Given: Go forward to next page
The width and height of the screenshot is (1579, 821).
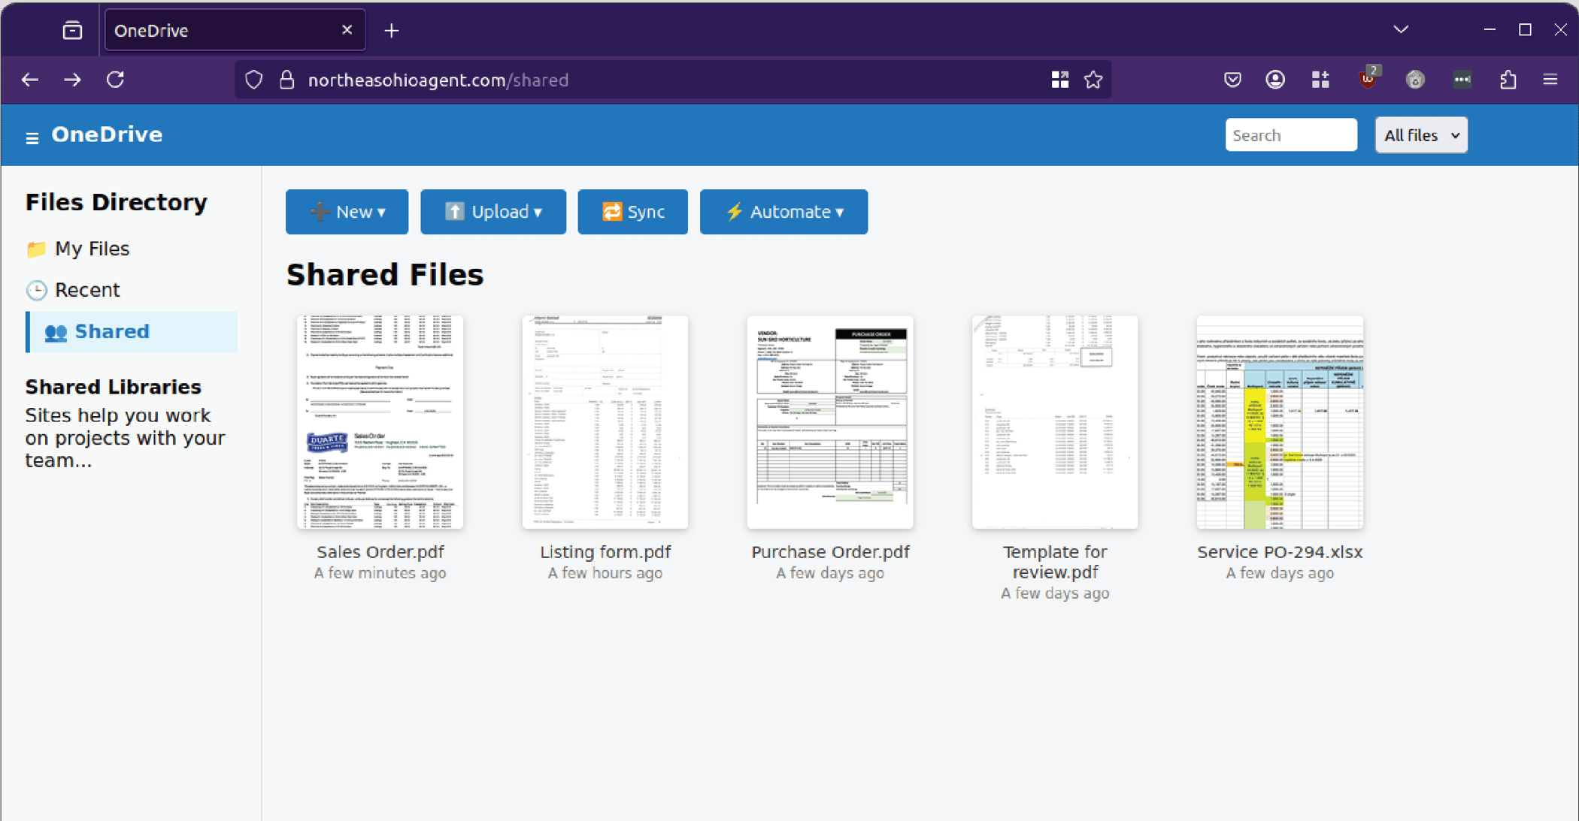Looking at the screenshot, I should pos(73,80).
